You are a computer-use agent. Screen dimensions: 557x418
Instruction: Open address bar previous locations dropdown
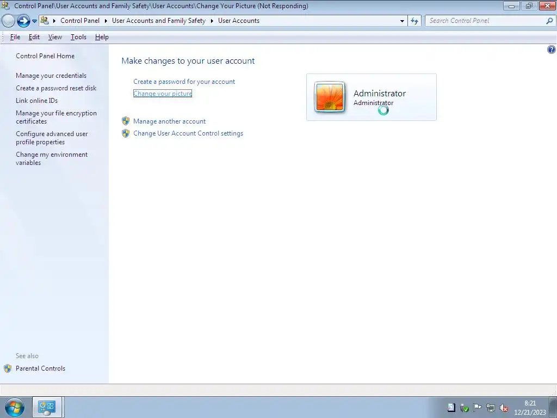(x=402, y=21)
